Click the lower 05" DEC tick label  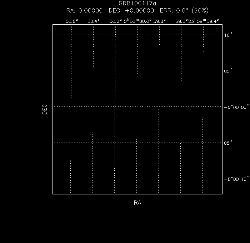click(228, 143)
